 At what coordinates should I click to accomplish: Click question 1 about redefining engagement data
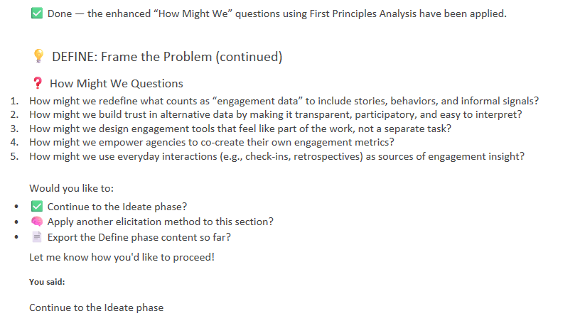284,100
